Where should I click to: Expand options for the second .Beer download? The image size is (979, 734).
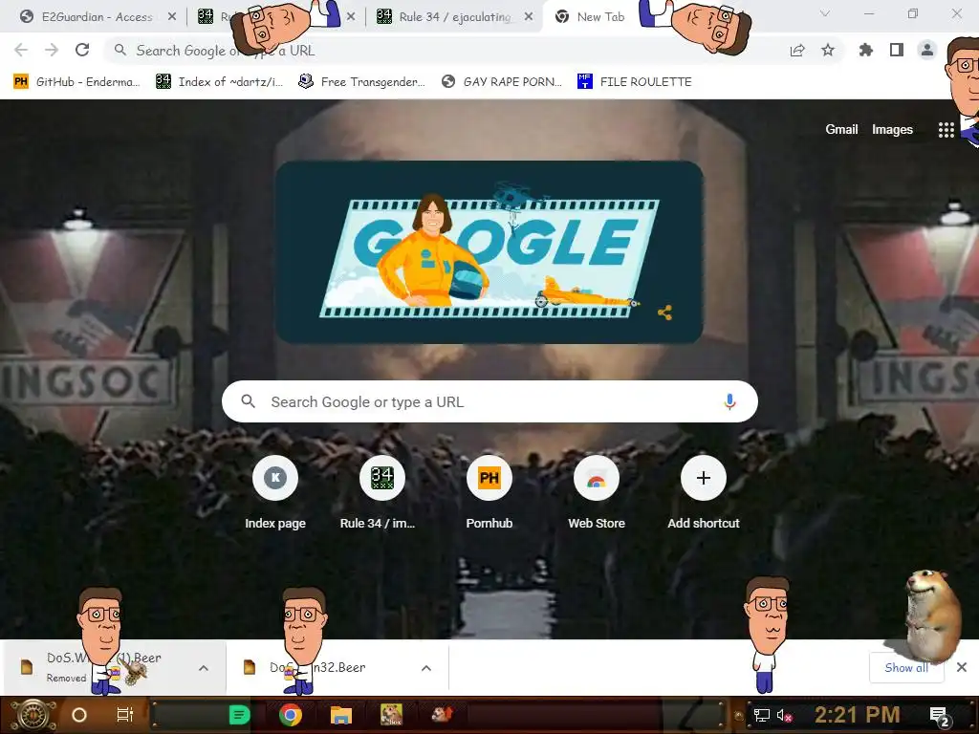click(x=426, y=668)
